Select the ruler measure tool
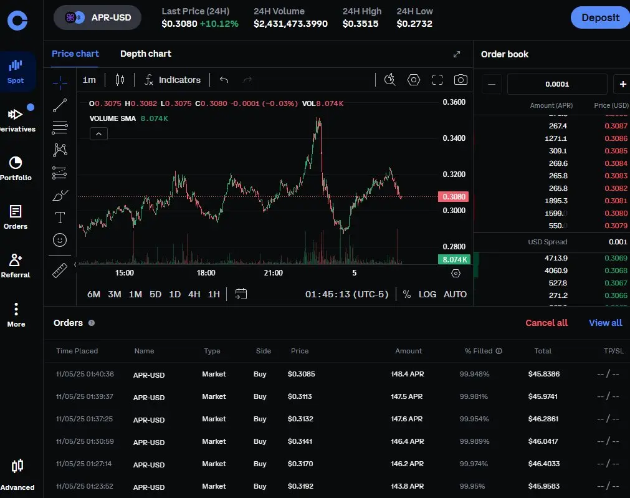The width and height of the screenshot is (630, 498). point(60,271)
